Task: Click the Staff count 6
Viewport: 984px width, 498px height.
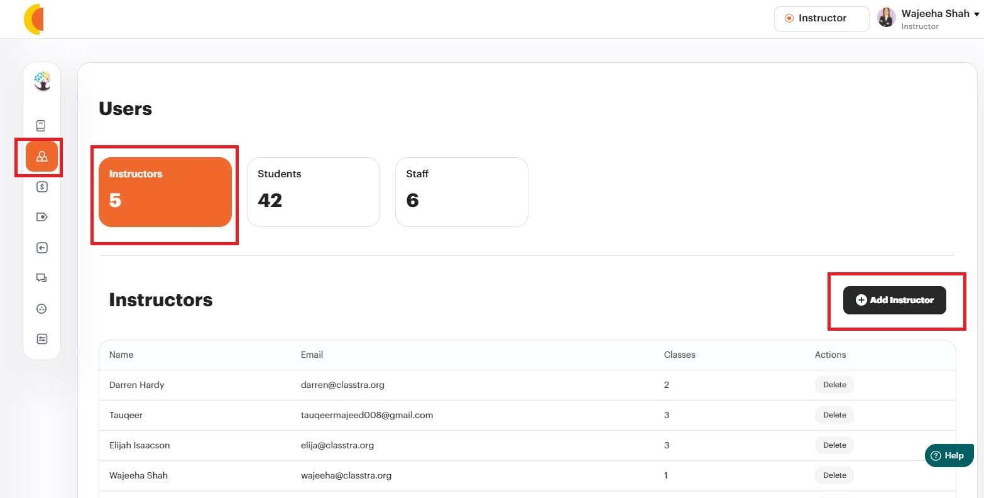Action: 412,201
